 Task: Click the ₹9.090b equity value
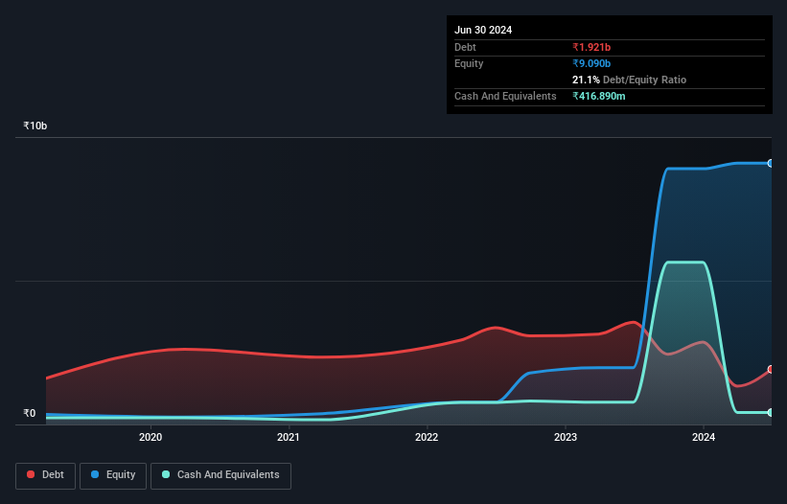coord(591,63)
